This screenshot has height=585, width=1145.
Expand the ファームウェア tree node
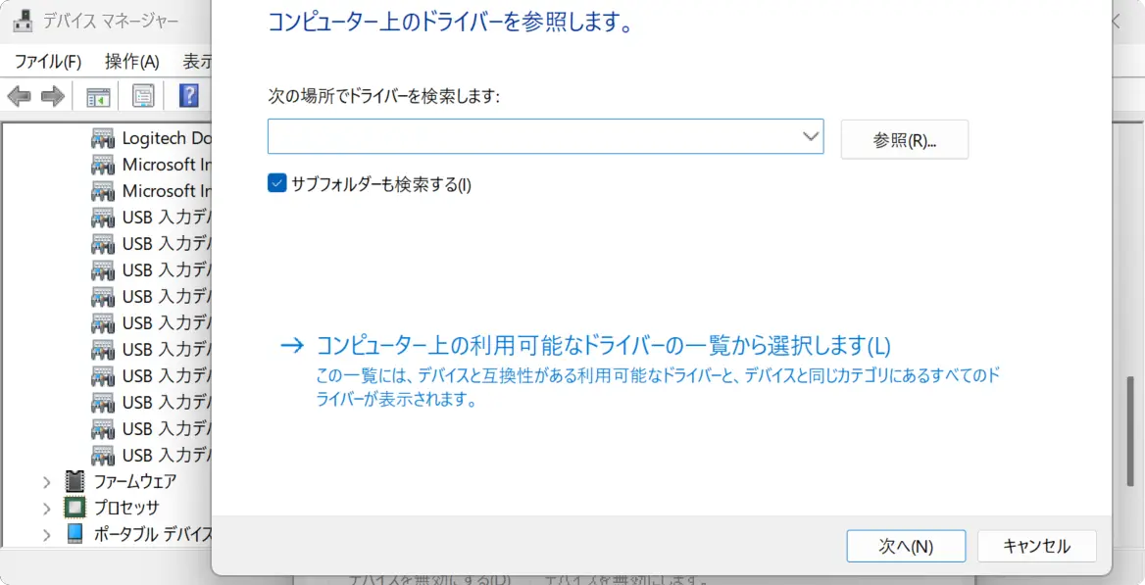click(x=46, y=482)
